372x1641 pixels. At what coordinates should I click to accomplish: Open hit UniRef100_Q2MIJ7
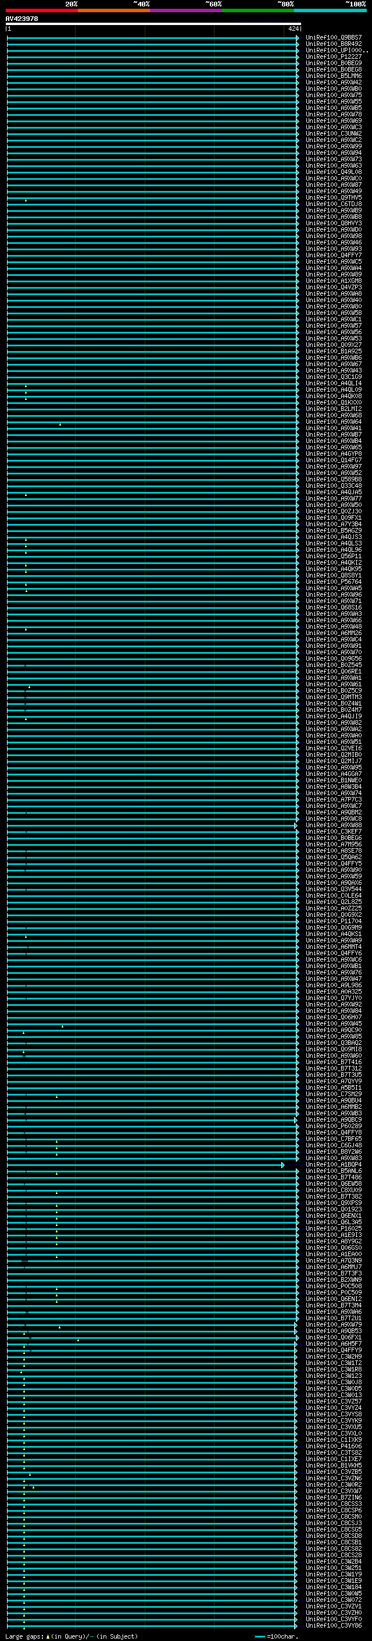pos(333,761)
